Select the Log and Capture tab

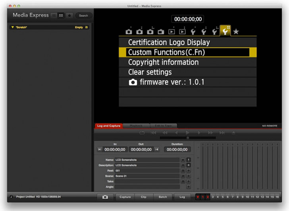(x=109, y=126)
